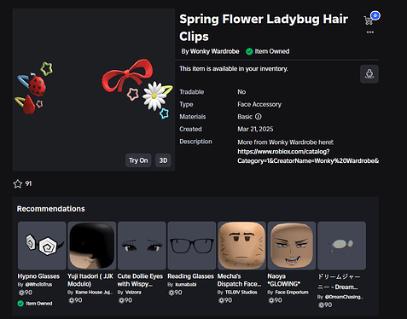Click the Created date Mar 21, 2025
407x319 pixels.
pyautogui.click(x=255, y=129)
